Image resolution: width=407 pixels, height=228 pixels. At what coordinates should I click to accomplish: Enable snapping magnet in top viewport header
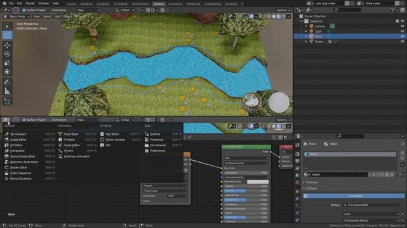coord(148,10)
